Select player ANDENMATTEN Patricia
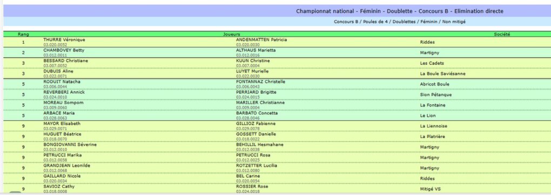The image size is (551, 195). point(261,40)
